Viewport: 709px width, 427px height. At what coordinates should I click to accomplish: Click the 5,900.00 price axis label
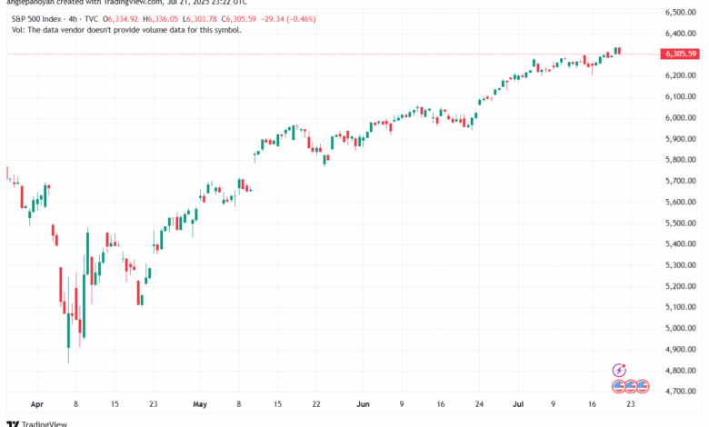[681, 139]
